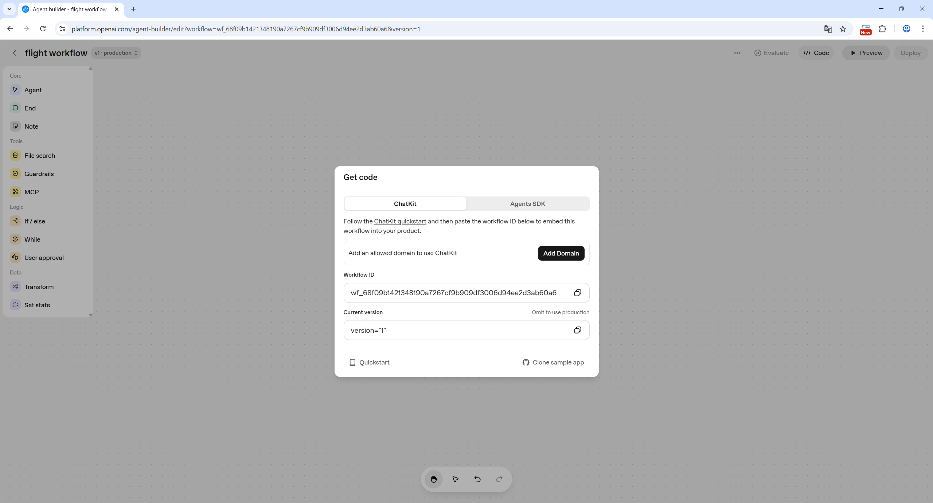Expand the browser tab search dropdown
The width and height of the screenshot is (933, 503).
(9, 9)
